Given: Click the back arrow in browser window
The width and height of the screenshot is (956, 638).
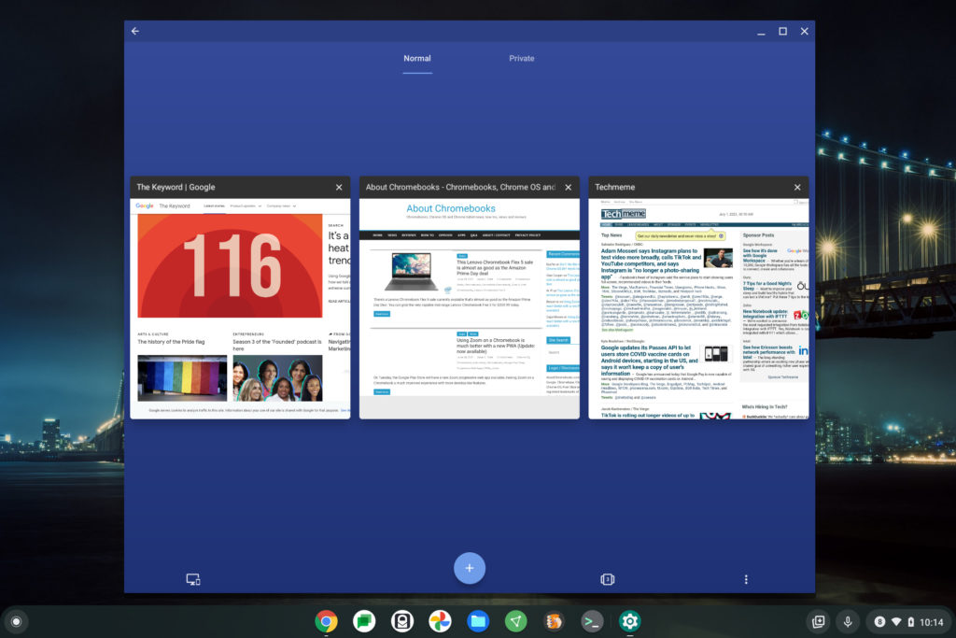Looking at the screenshot, I should tap(135, 31).
